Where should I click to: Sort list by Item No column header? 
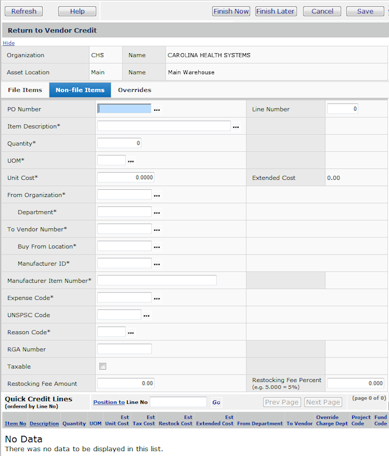pyautogui.click(x=15, y=423)
